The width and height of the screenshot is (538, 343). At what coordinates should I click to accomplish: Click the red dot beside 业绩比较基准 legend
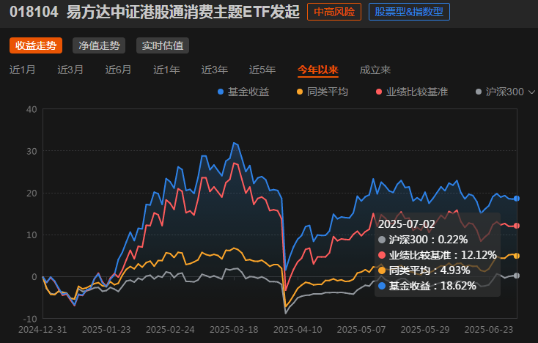(x=379, y=92)
